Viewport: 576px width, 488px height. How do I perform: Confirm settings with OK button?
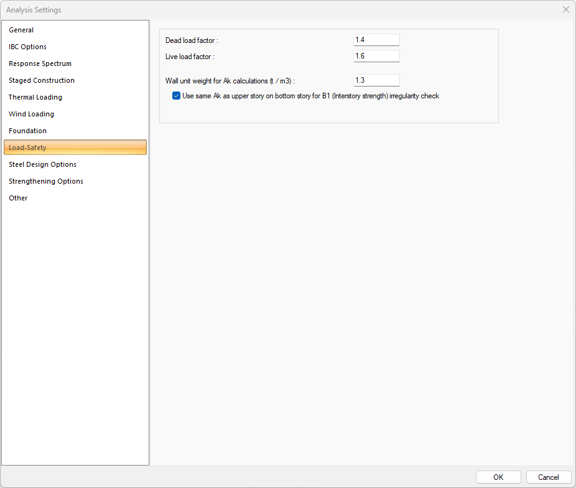pos(498,477)
